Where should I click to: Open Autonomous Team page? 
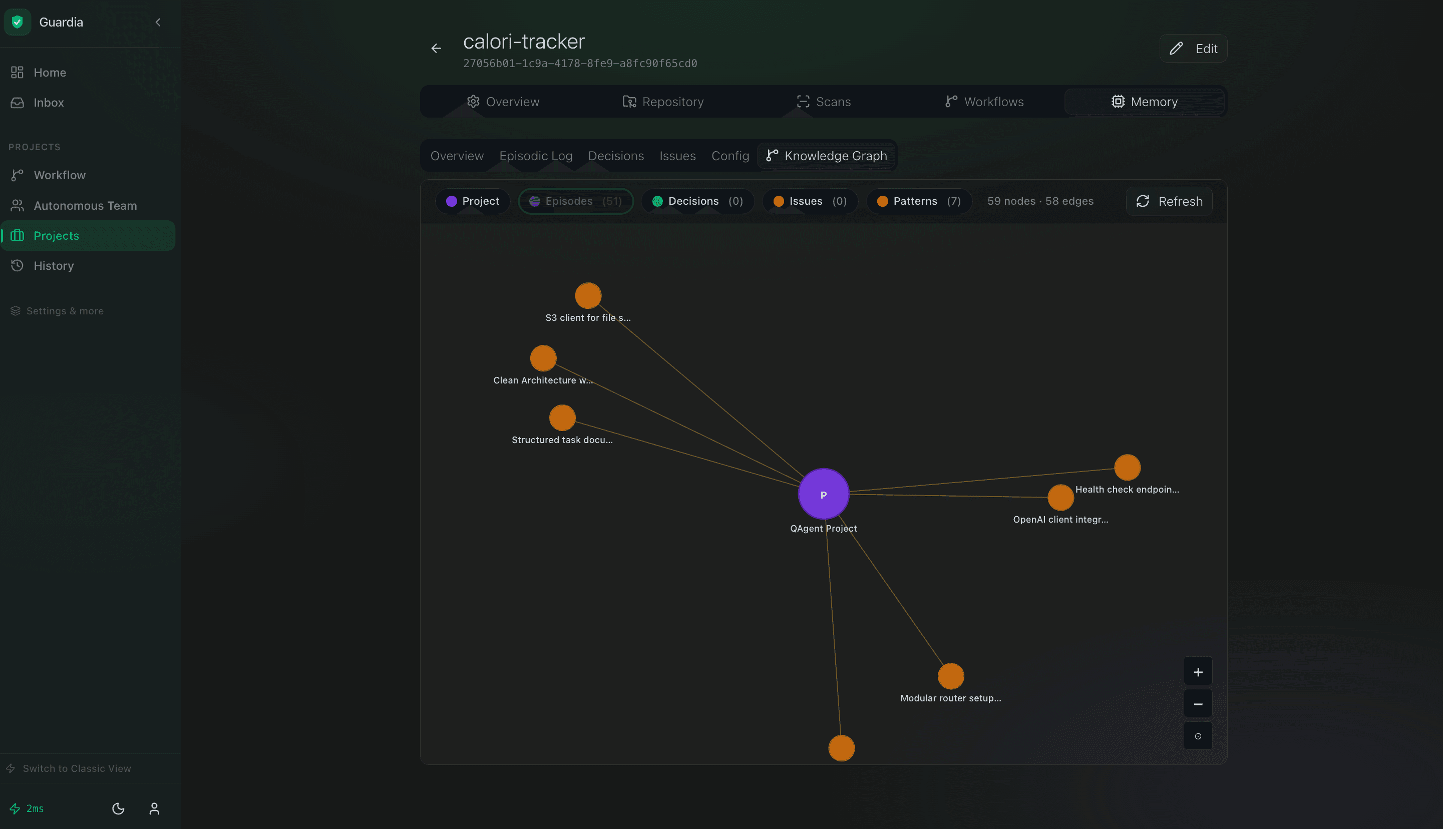click(x=88, y=206)
